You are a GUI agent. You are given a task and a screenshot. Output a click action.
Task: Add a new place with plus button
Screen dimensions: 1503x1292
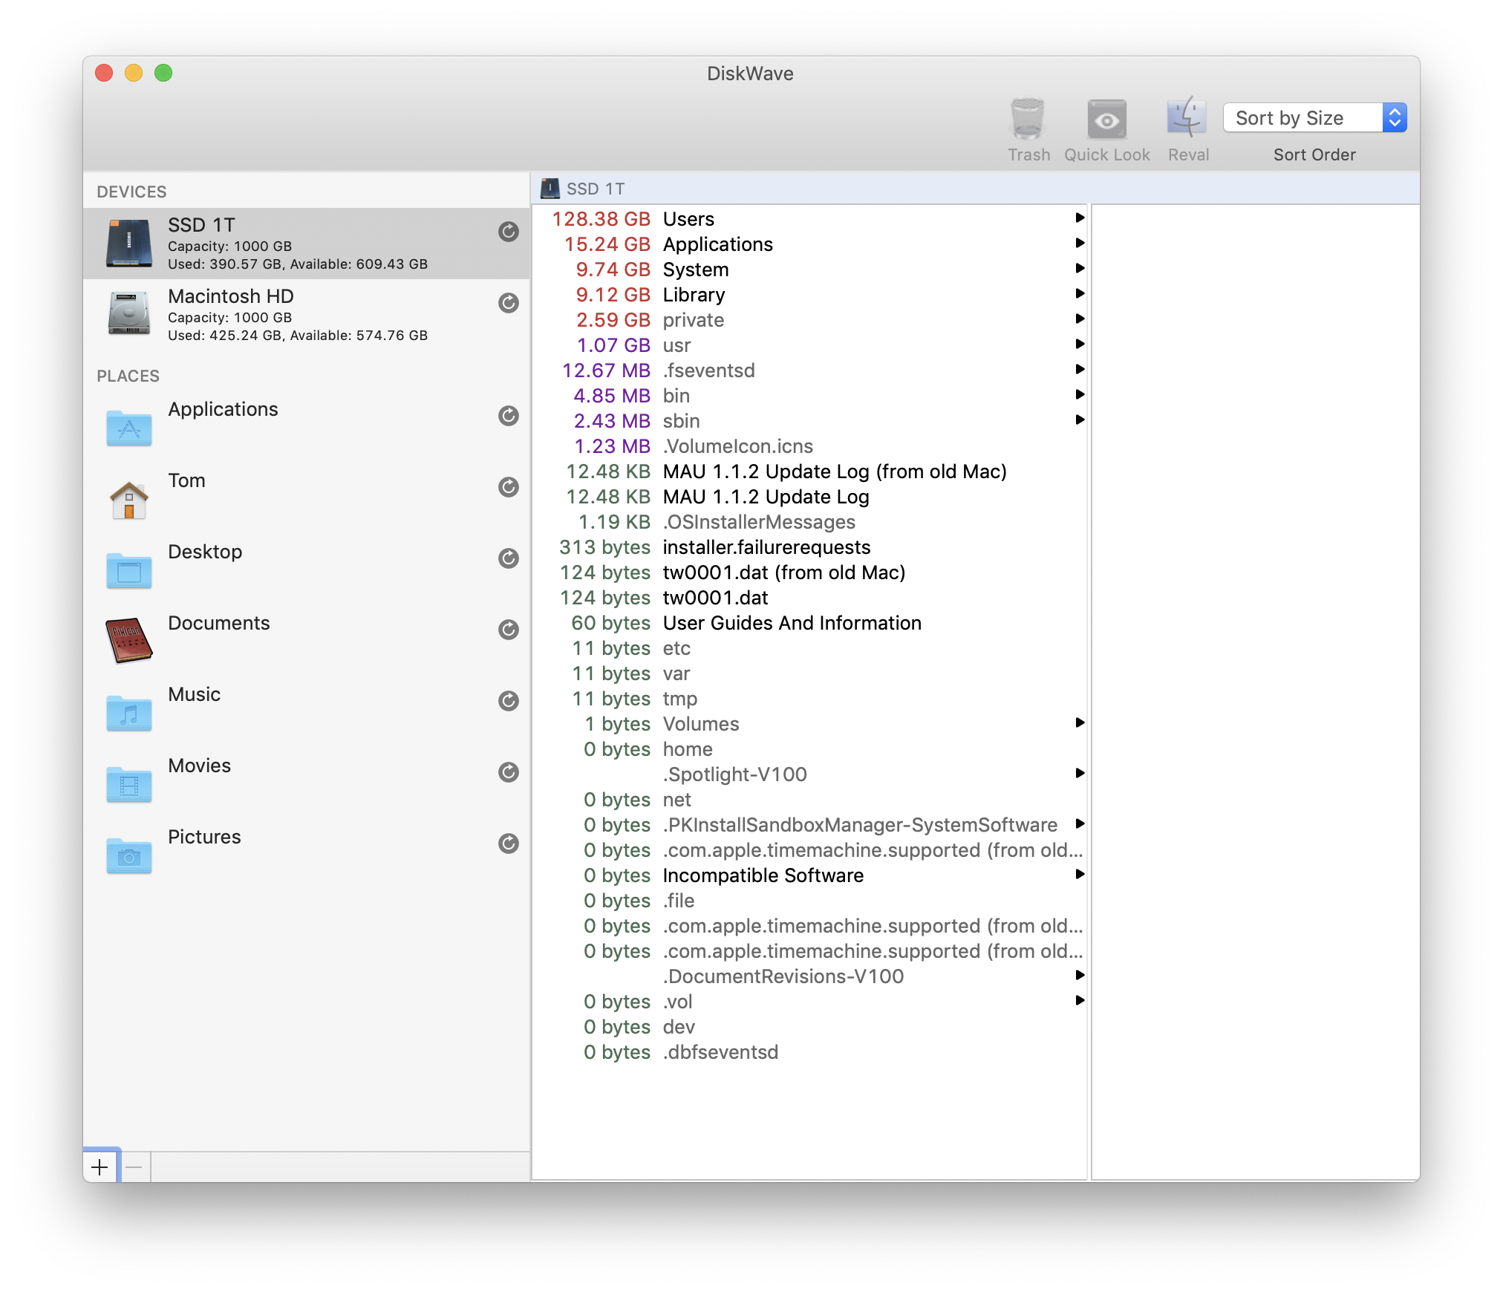point(100,1167)
